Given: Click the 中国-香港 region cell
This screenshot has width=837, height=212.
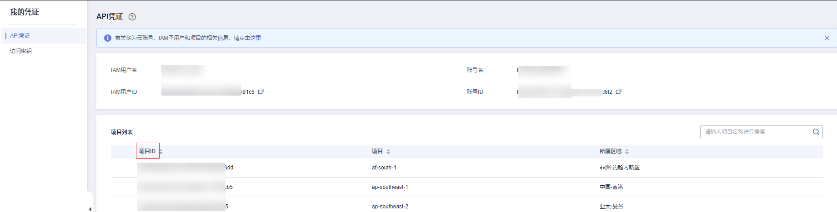Looking at the screenshot, I should pos(611,187).
